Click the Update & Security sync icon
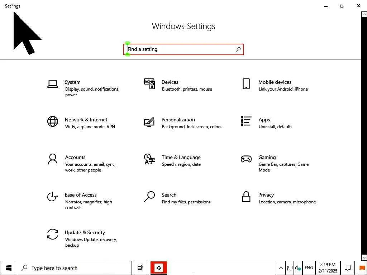Viewport: 367px width, 275px height. [x=52, y=234]
